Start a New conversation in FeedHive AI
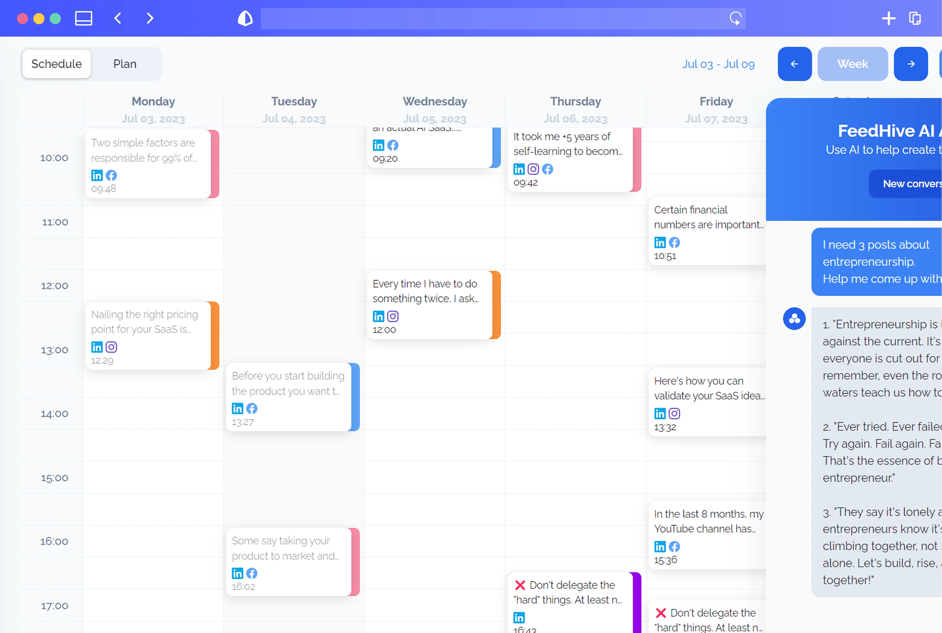The height and width of the screenshot is (633, 942). pos(905,184)
